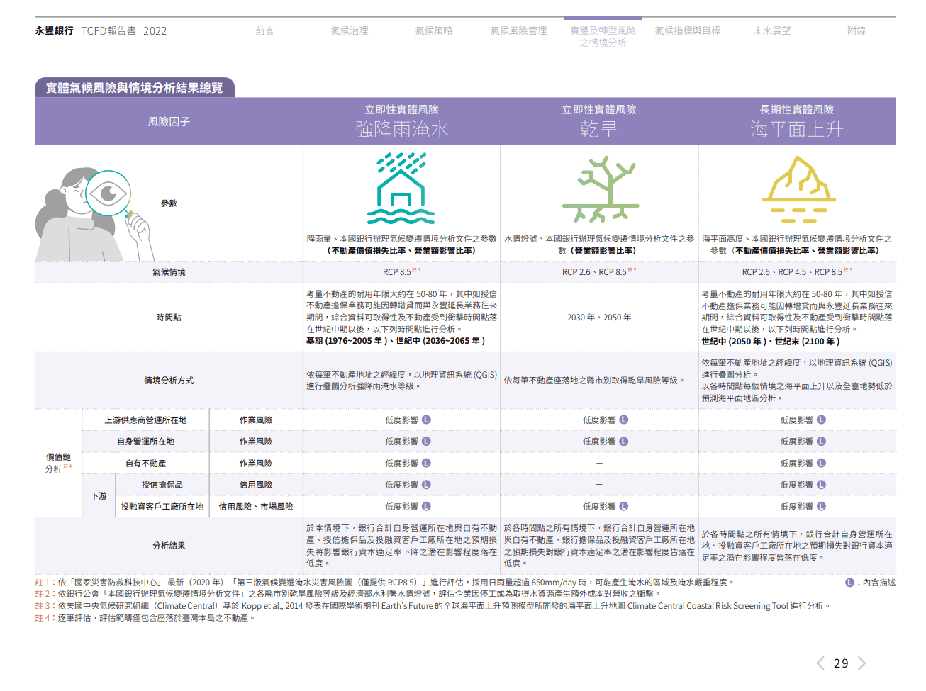Go to previous page arrow
The width and height of the screenshot is (926, 691).
pos(820,663)
